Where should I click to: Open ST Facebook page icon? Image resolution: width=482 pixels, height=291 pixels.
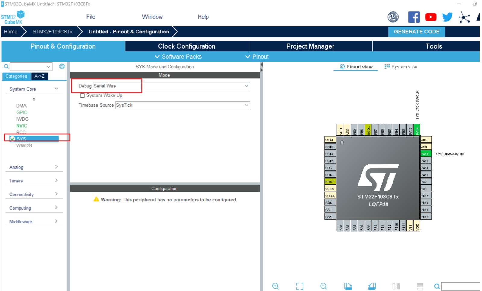tap(414, 17)
